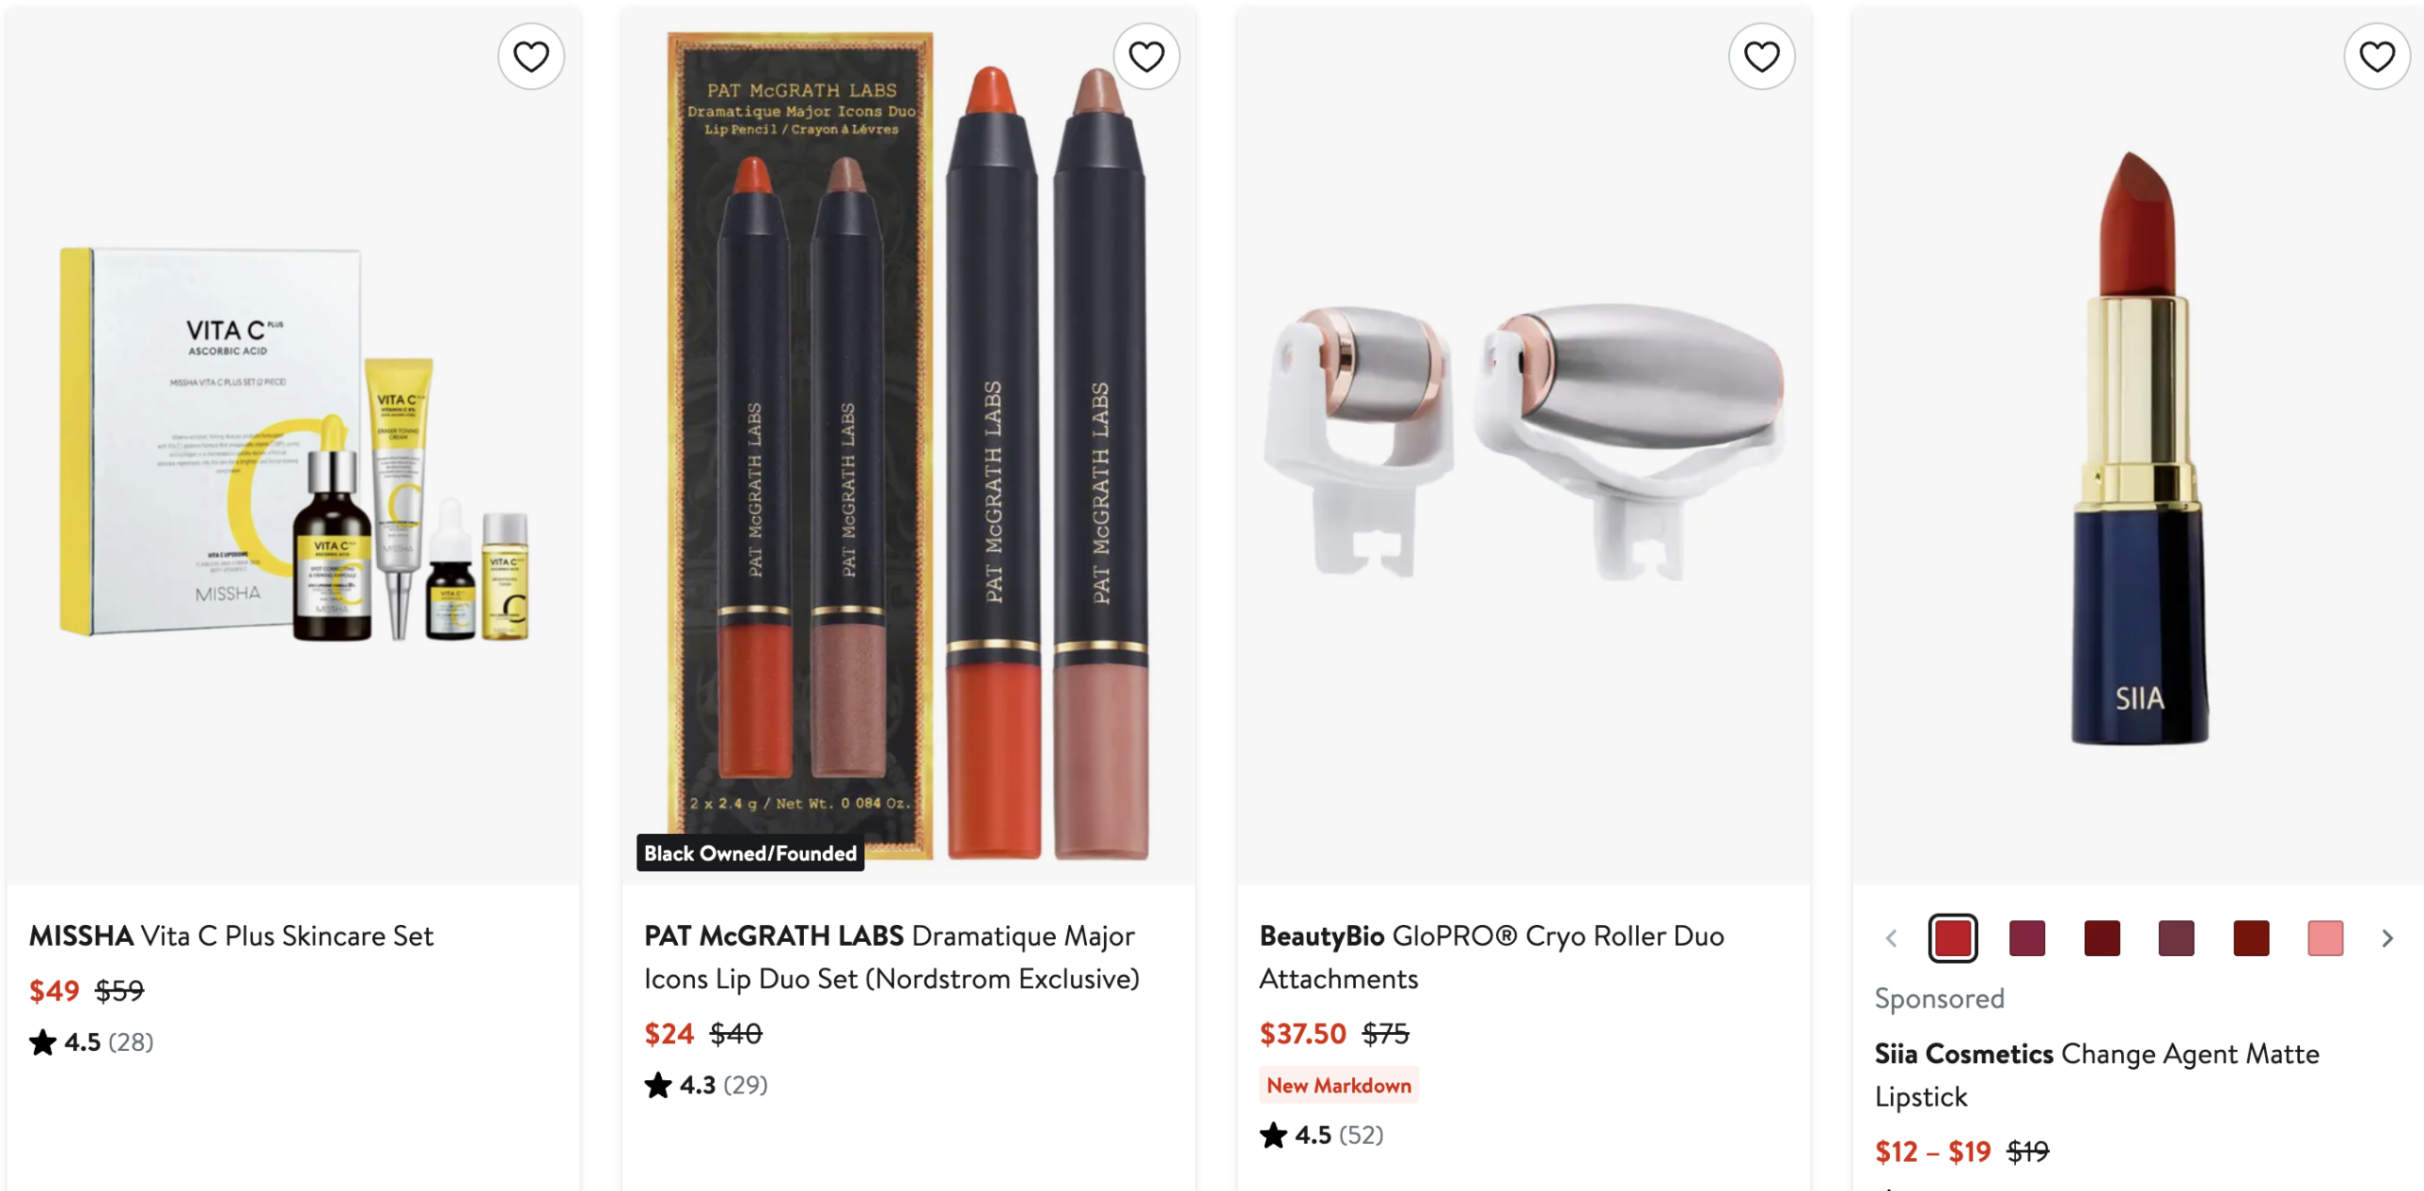The height and width of the screenshot is (1191, 2424).
Task: Select the mauve plum lipstick swatch
Action: click(2176, 938)
